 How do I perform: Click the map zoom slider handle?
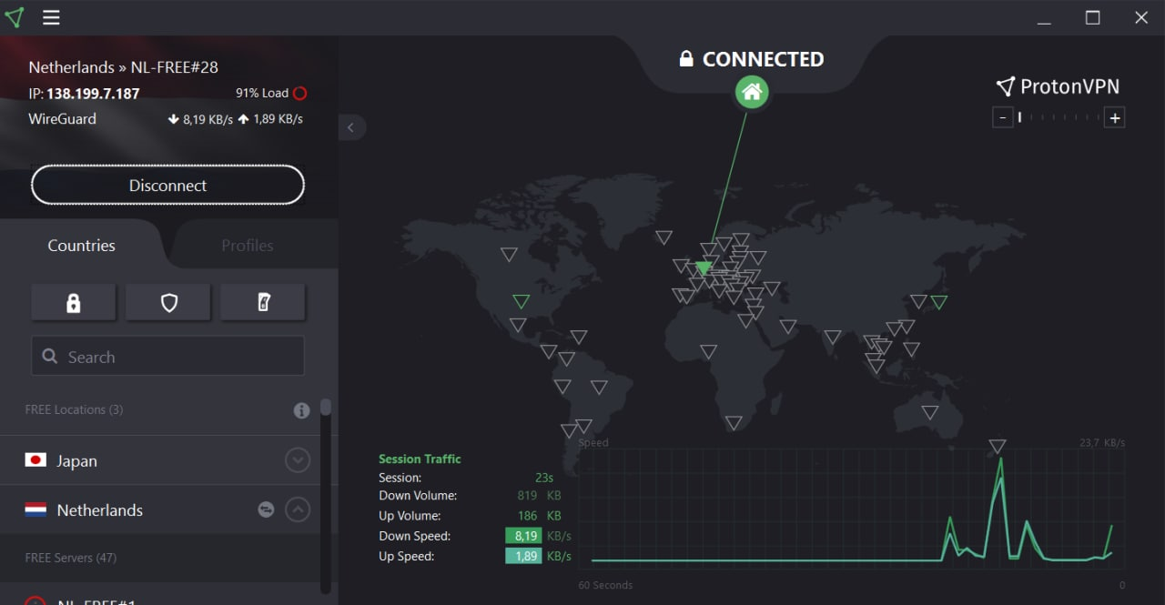[1020, 117]
